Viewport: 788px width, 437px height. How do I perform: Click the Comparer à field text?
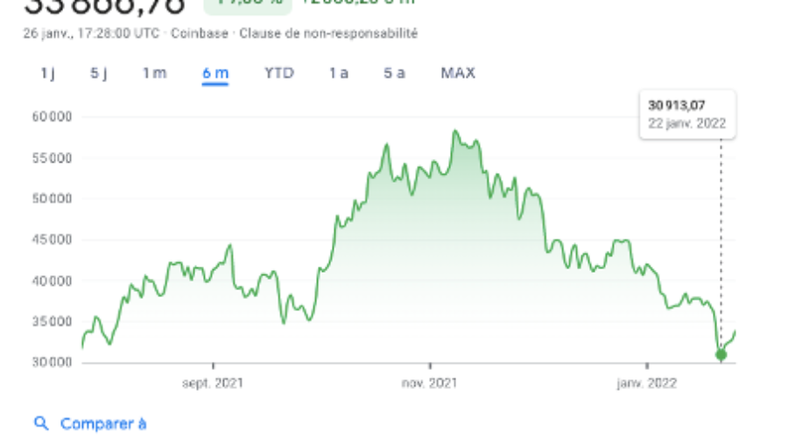(x=103, y=424)
